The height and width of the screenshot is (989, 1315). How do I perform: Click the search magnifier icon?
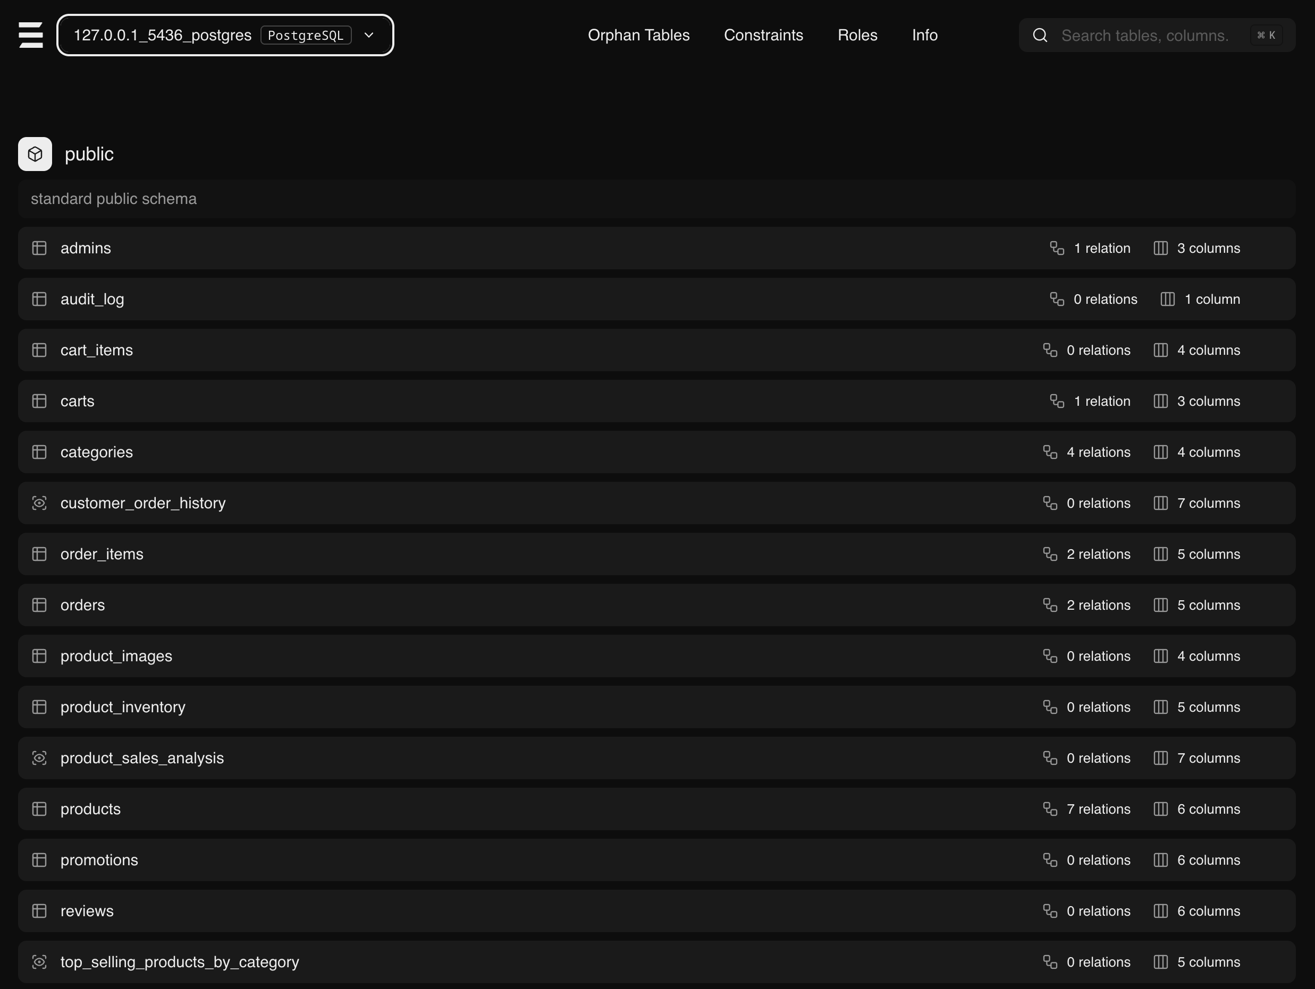[1040, 36]
